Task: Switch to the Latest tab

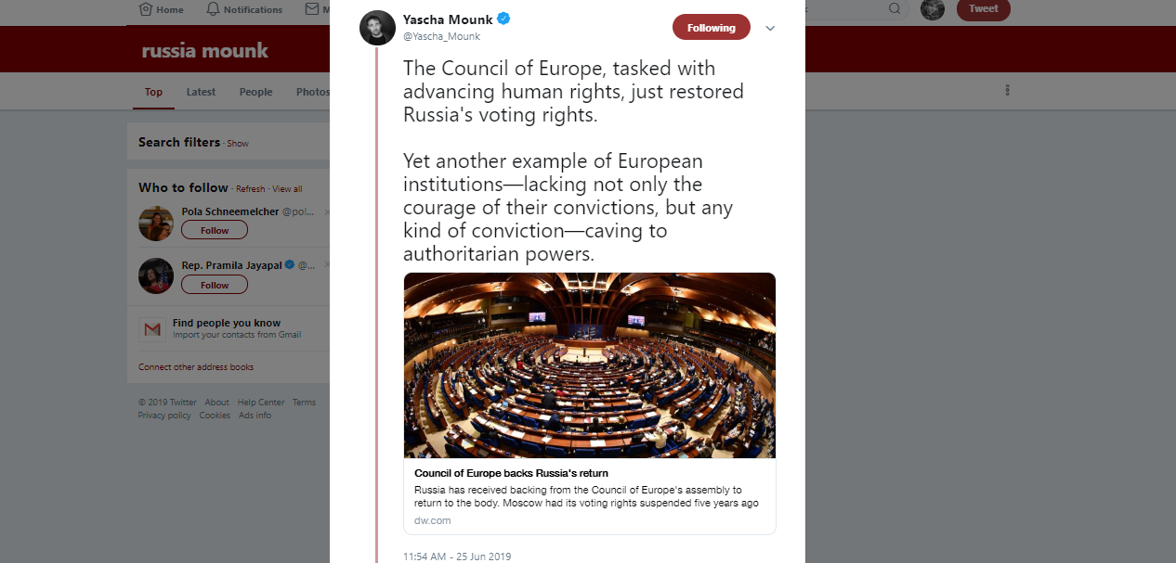Action: 201,92
